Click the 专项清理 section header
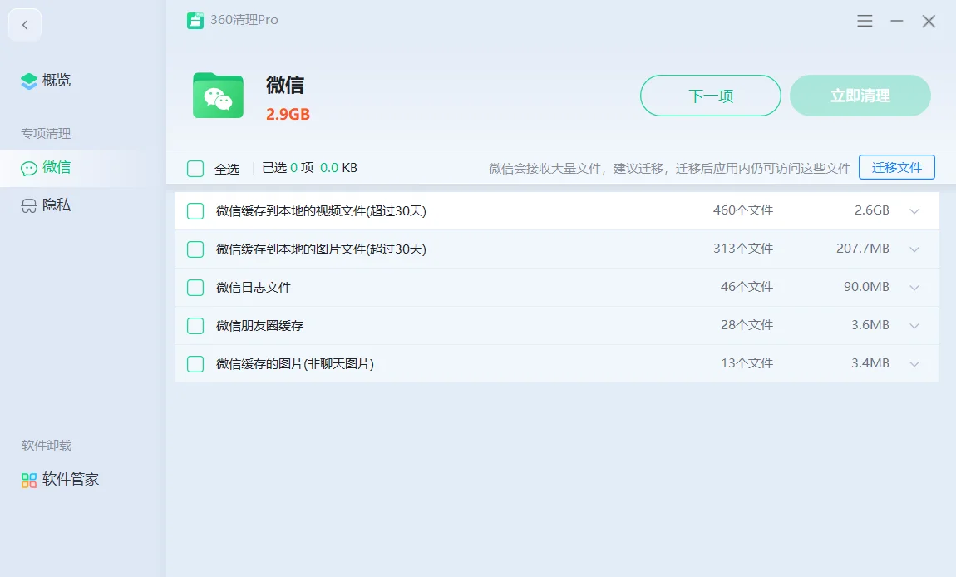 (x=46, y=134)
